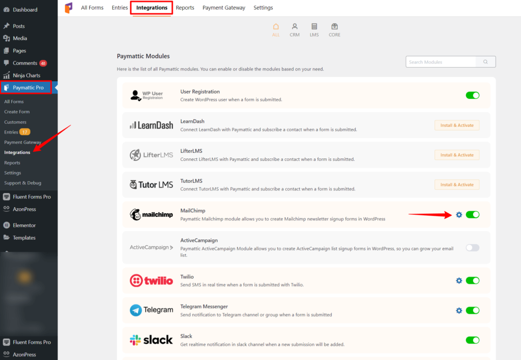Install and activate LearnDash
This screenshot has width=521, height=360.
coord(456,125)
